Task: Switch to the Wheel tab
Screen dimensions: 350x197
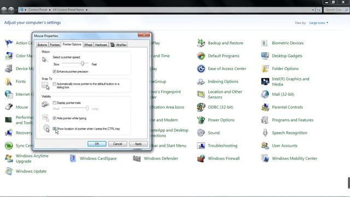Action: [x=88, y=45]
